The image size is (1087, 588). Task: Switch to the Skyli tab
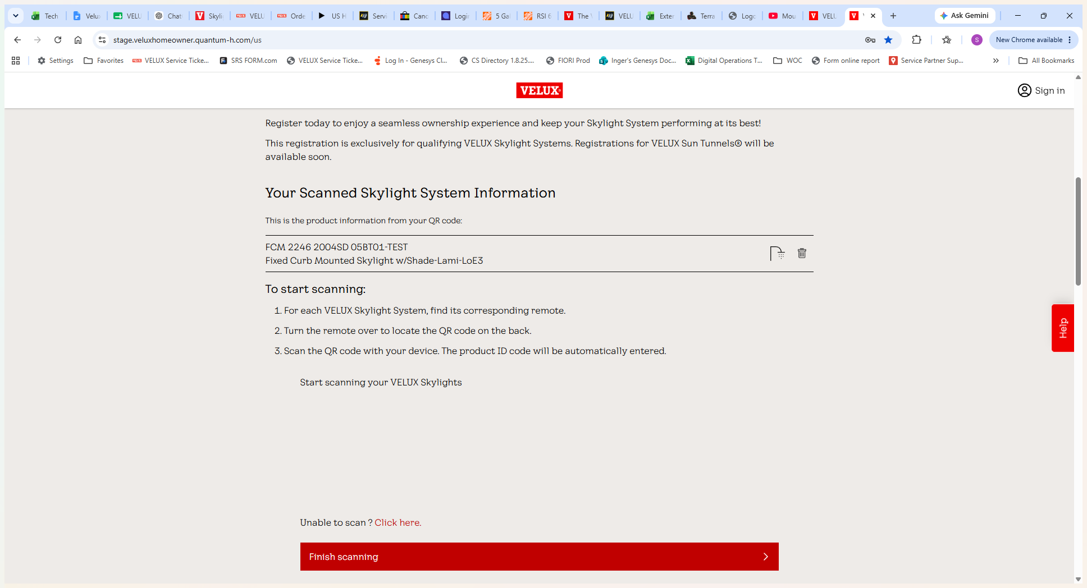[210, 16]
